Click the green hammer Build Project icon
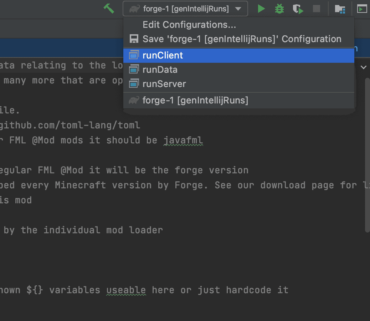Screen dimensions: 370x321 (109, 9)
